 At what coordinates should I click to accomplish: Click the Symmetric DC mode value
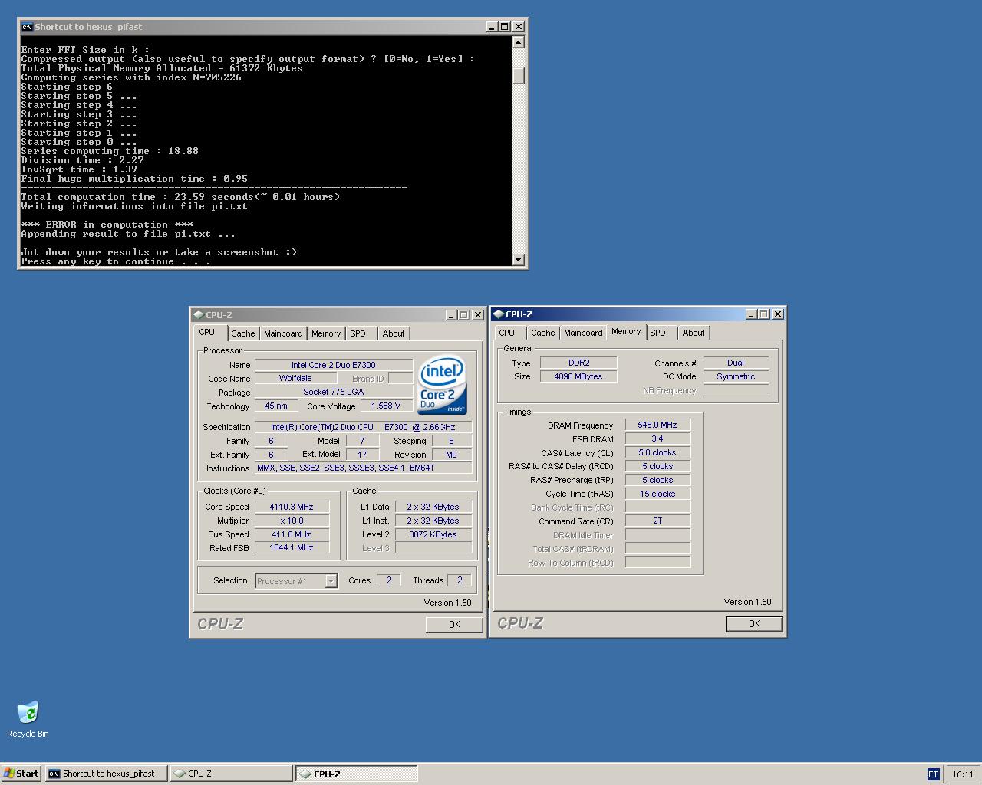click(x=736, y=376)
